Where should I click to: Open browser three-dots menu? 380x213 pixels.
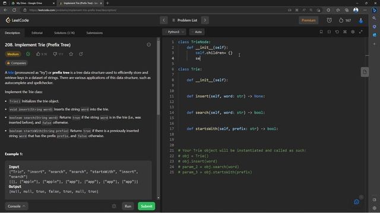click(365, 10)
